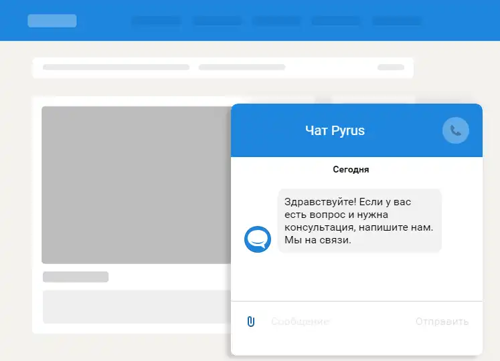Click the large gray image placeholder

tap(137, 185)
